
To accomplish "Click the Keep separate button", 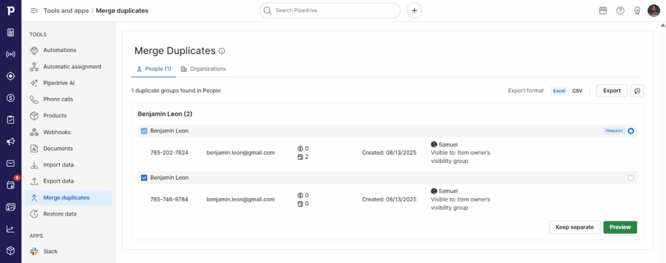I will click(574, 227).
